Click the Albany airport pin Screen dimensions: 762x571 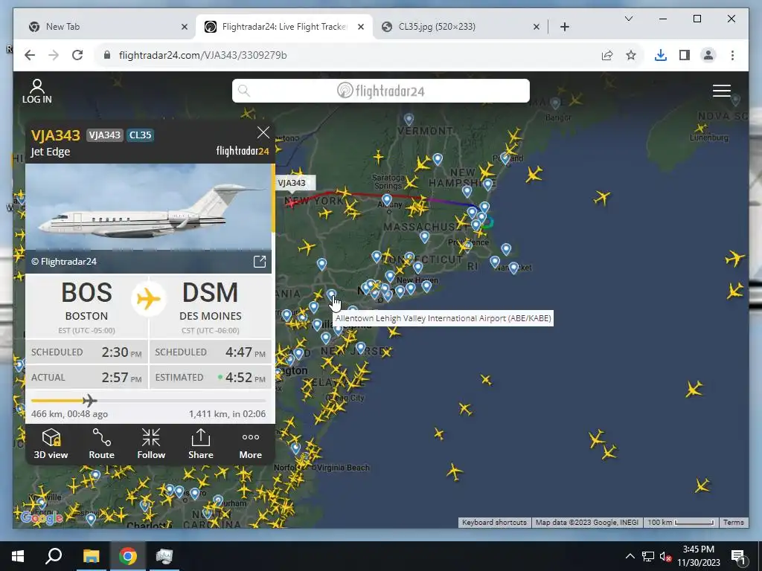[387, 199]
